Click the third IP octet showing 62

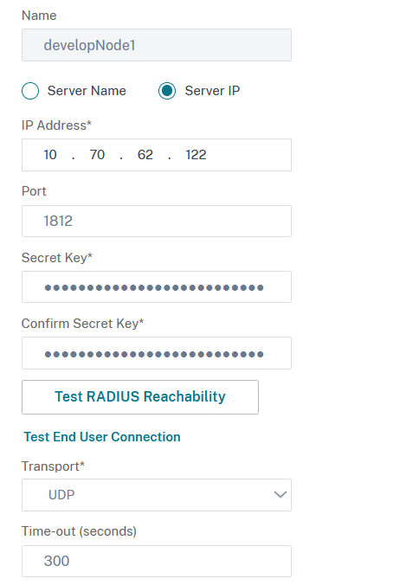point(145,155)
